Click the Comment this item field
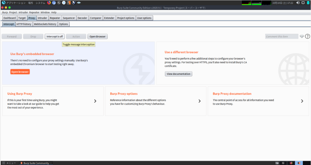Screen dimensions: 311x165 coord(281,36)
